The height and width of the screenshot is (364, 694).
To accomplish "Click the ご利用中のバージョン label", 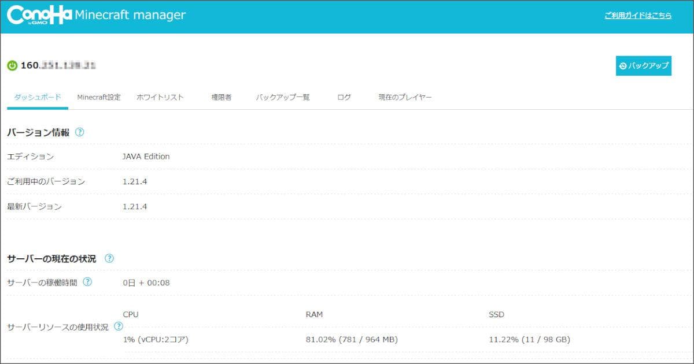I will click(x=46, y=181).
